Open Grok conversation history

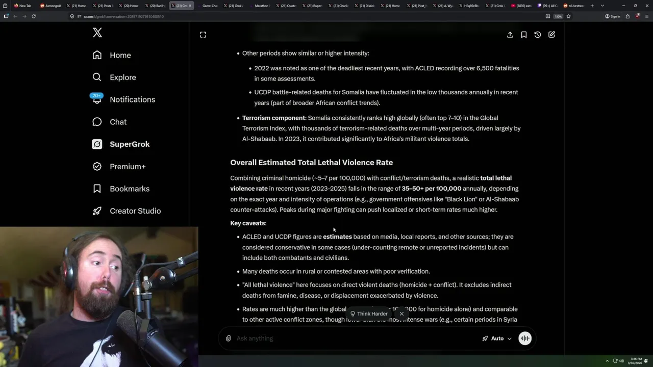pyautogui.click(x=538, y=35)
